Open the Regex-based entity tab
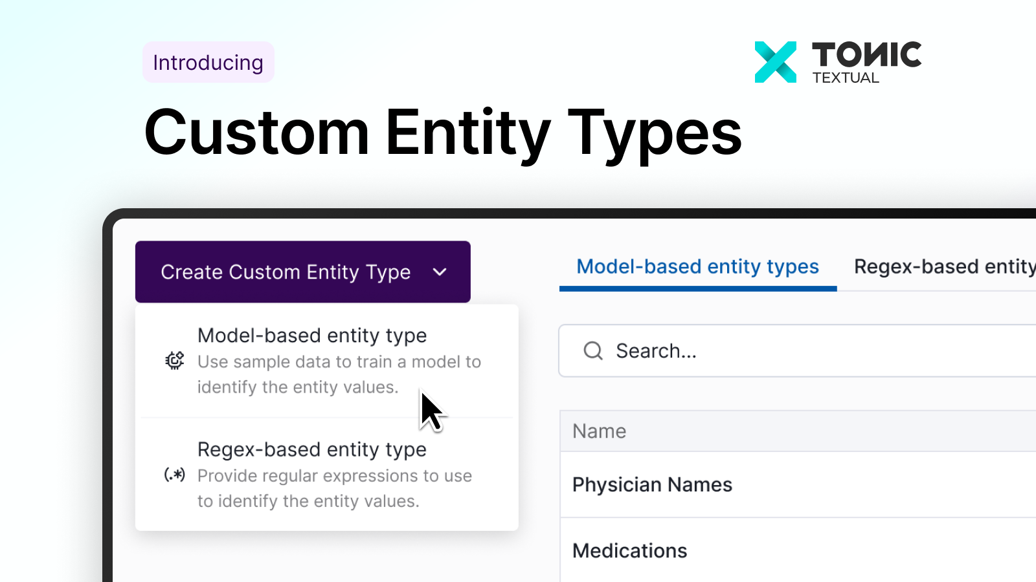The width and height of the screenshot is (1036, 582). [944, 267]
